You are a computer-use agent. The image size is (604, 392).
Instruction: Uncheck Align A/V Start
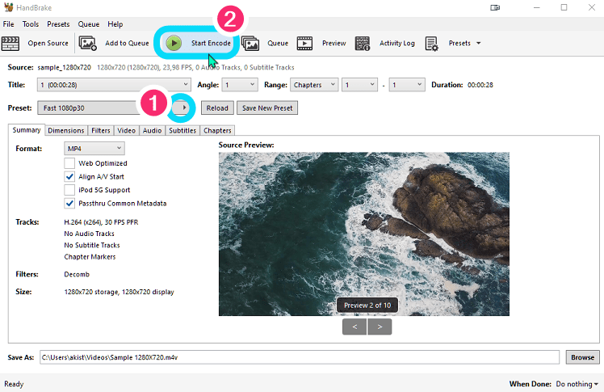pyautogui.click(x=69, y=176)
